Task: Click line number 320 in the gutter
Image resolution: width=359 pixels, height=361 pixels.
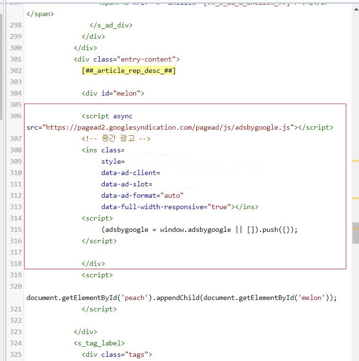Action: tap(16, 286)
